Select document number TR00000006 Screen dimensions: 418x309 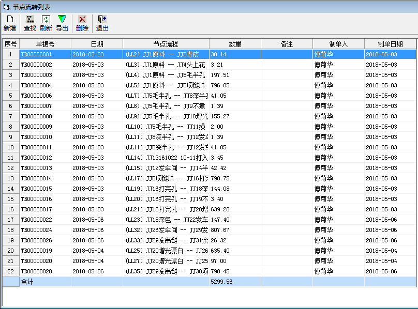46,96
